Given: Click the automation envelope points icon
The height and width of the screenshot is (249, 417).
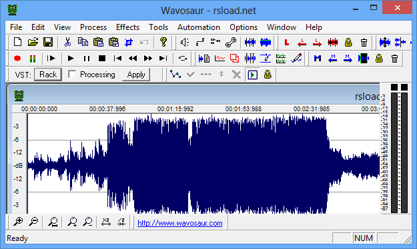Looking at the screenshot, I should click(175, 75).
